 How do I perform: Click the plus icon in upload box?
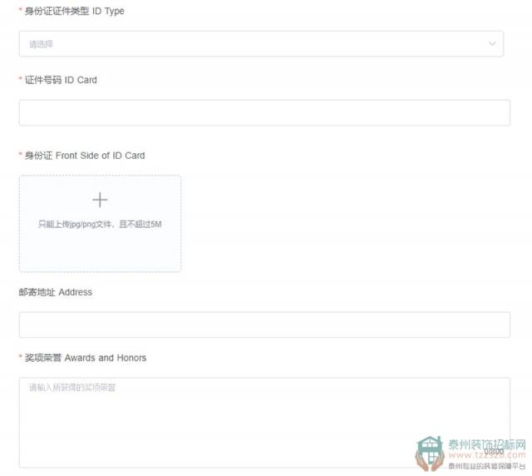point(100,200)
